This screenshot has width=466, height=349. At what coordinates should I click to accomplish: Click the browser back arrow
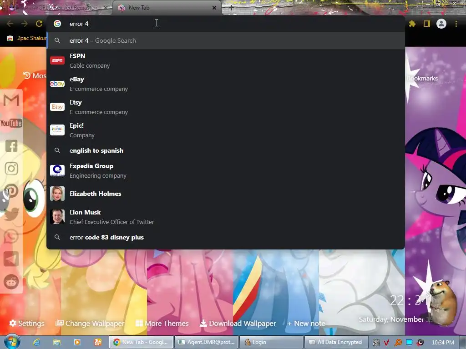pos(10,24)
